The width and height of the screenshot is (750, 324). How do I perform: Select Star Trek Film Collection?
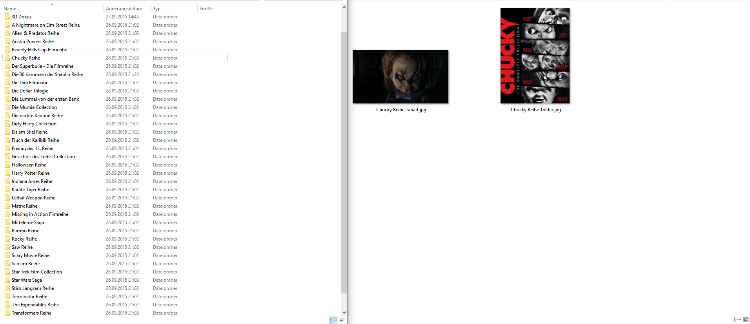(x=37, y=272)
